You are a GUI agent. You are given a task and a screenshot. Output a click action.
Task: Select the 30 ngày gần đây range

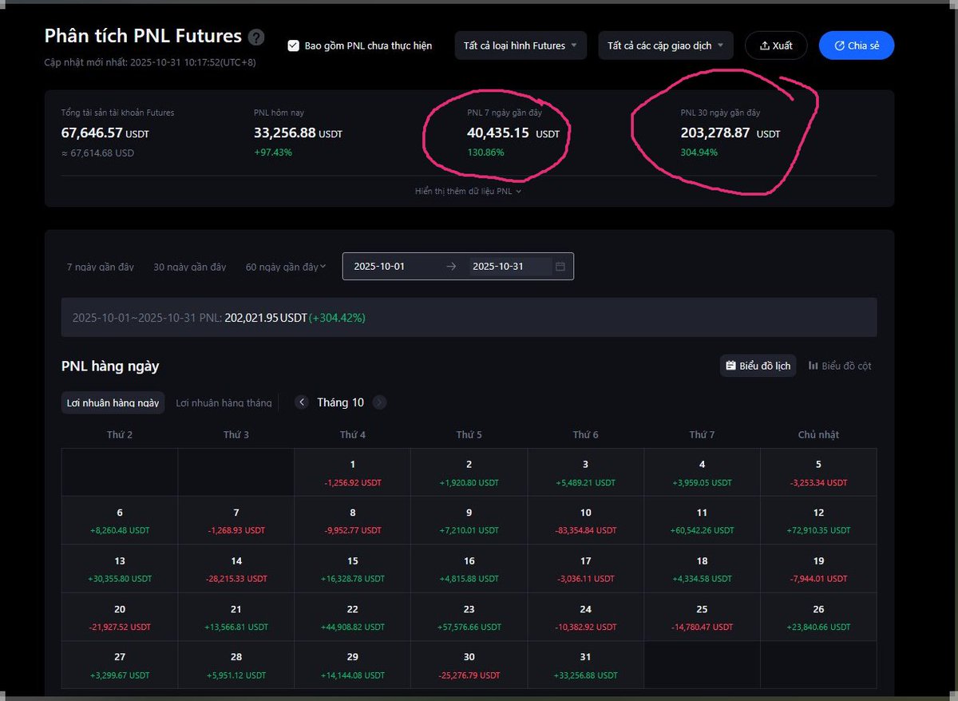(x=190, y=267)
